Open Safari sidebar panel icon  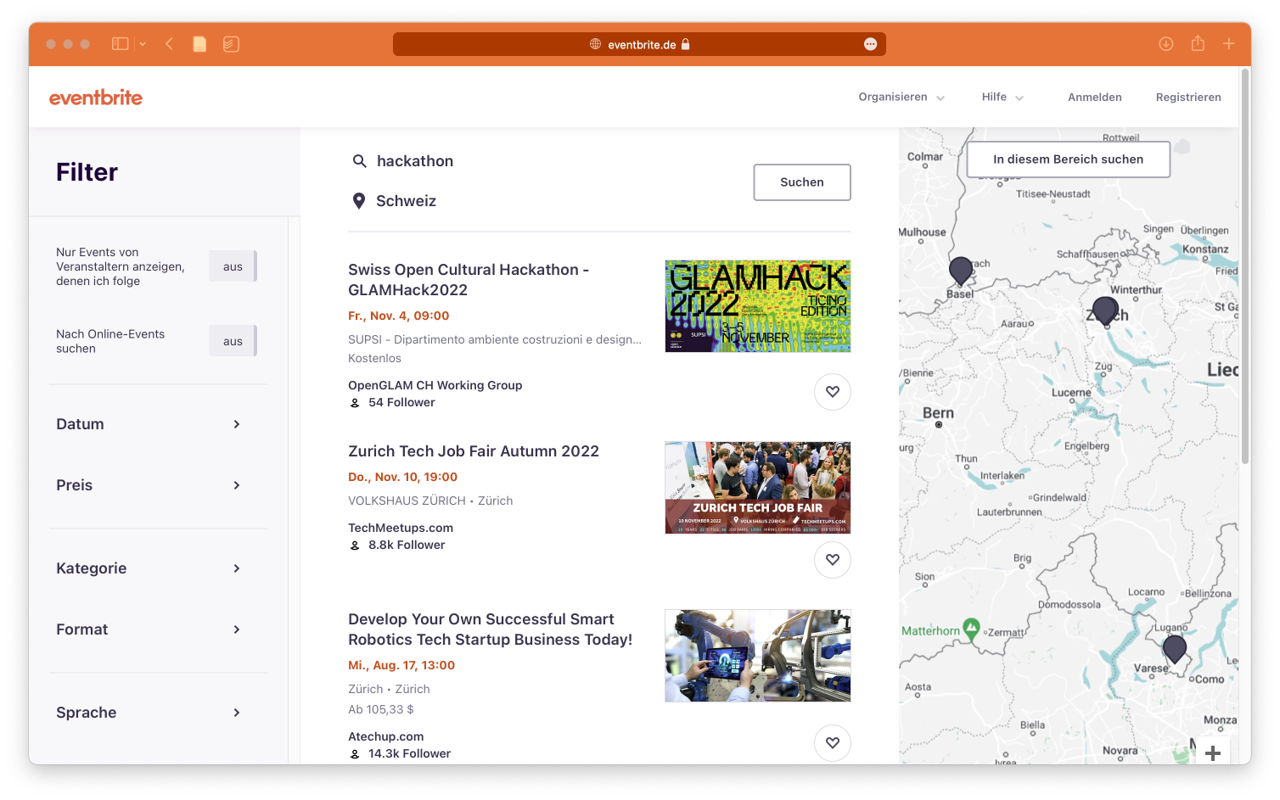[x=121, y=44]
